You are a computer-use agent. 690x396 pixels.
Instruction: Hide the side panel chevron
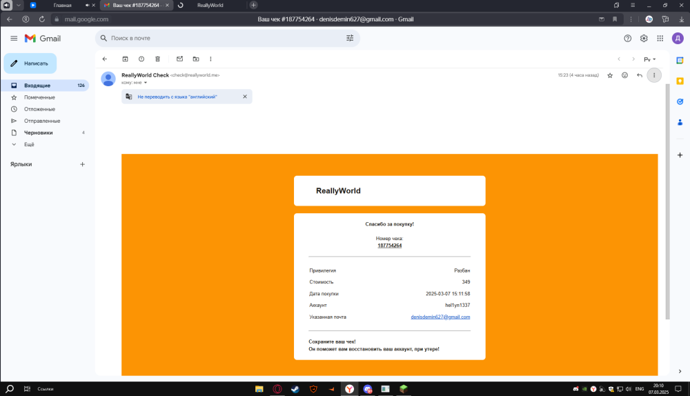(x=680, y=371)
